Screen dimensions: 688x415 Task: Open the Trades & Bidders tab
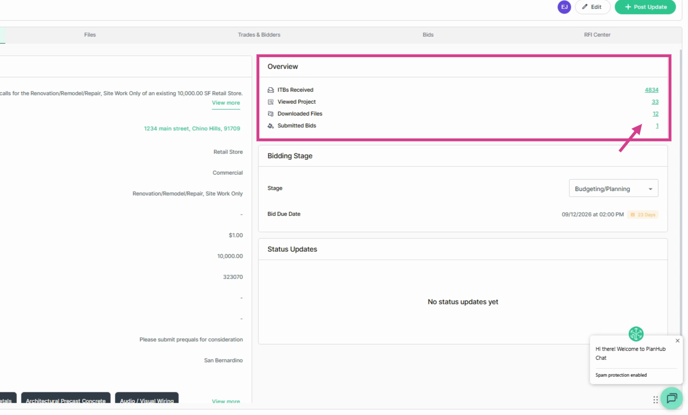point(259,35)
